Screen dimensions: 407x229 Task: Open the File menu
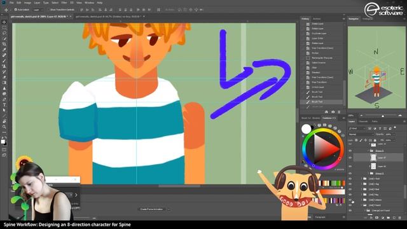(x=11, y=3)
